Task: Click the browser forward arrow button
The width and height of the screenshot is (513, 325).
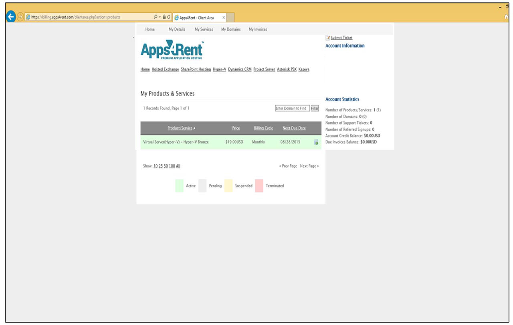Action: click(20, 17)
